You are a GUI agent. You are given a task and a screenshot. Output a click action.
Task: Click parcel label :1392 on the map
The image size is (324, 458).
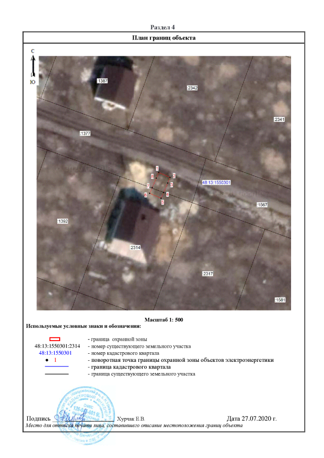(x=63, y=221)
